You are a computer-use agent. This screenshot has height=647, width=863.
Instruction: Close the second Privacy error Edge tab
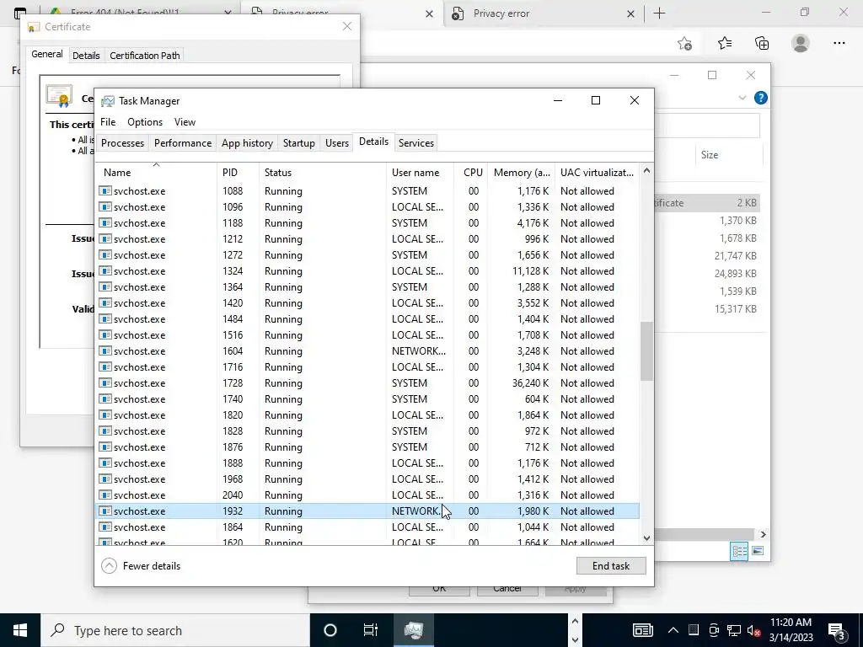click(x=630, y=14)
